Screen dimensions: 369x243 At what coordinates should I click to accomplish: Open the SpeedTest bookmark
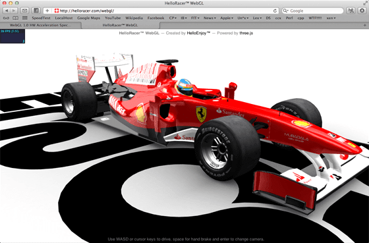click(41, 18)
